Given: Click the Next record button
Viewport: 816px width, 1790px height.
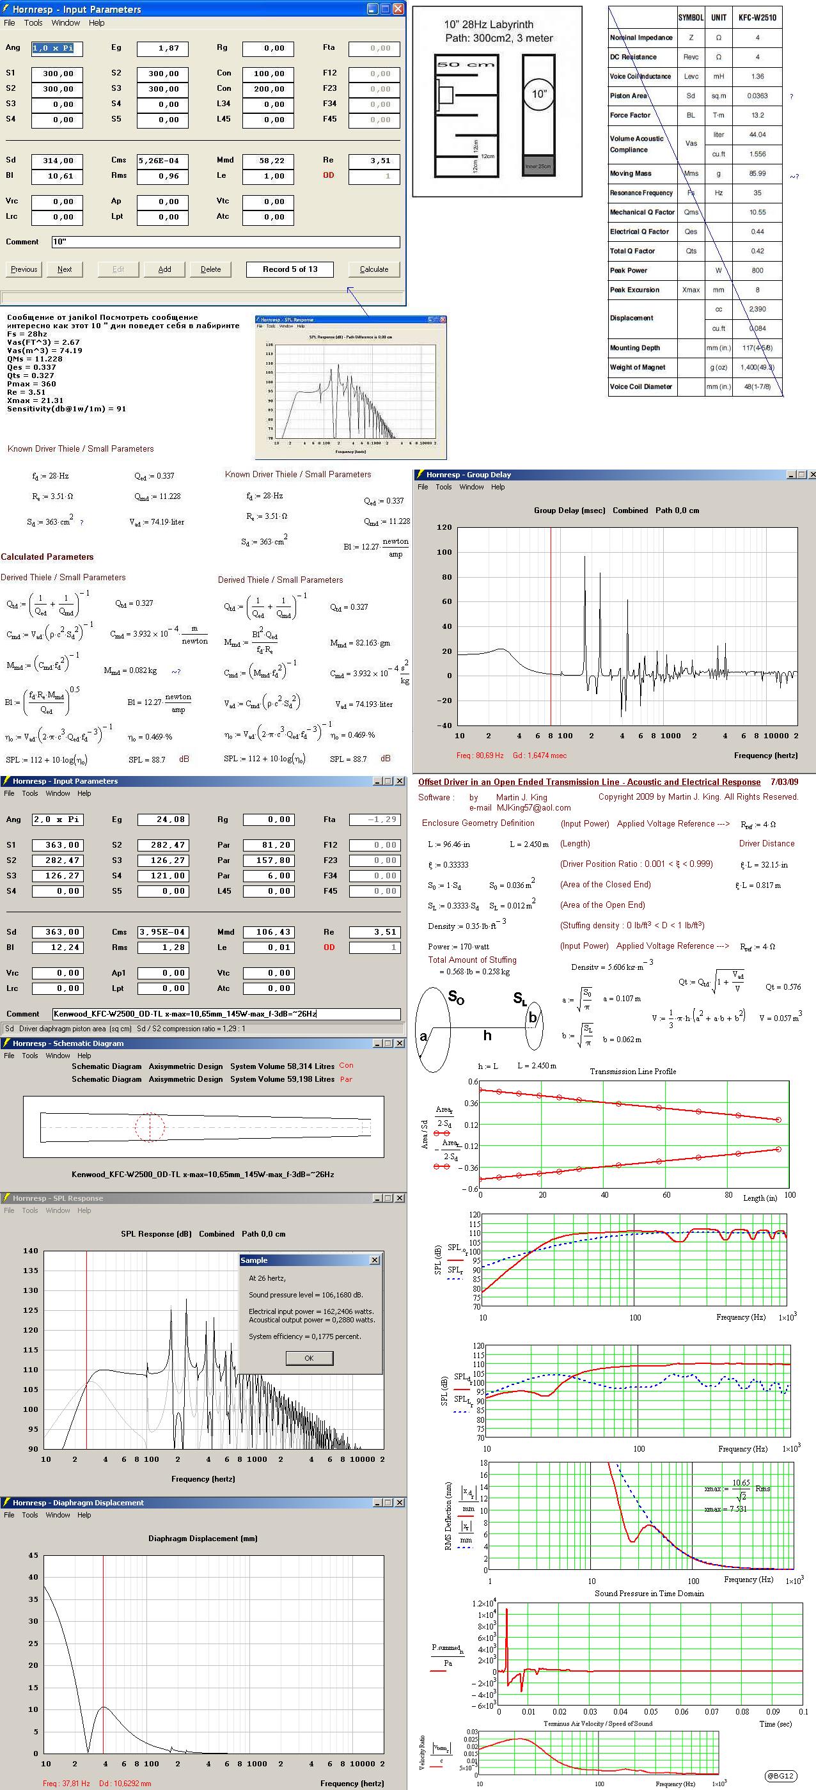Looking at the screenshot, I should click(65, 269).
